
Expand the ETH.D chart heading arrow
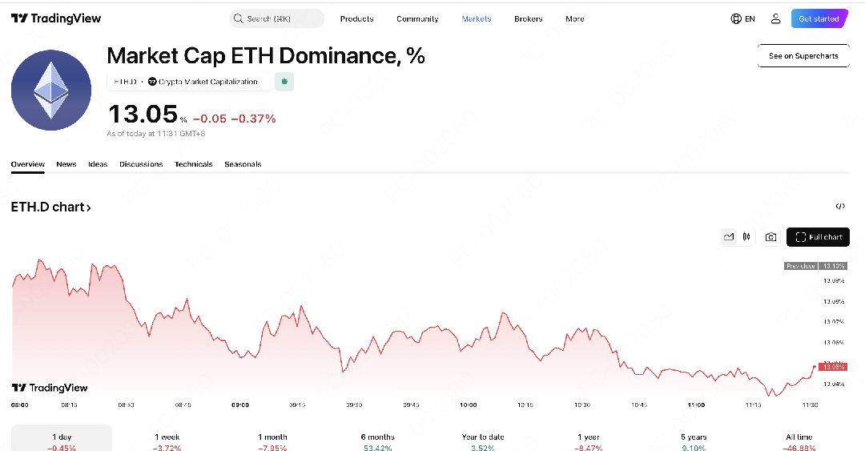(89, 207)
